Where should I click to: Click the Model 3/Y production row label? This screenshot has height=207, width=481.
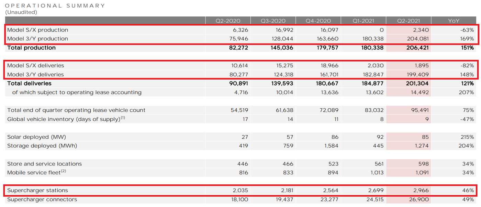[x=38, y=39]
